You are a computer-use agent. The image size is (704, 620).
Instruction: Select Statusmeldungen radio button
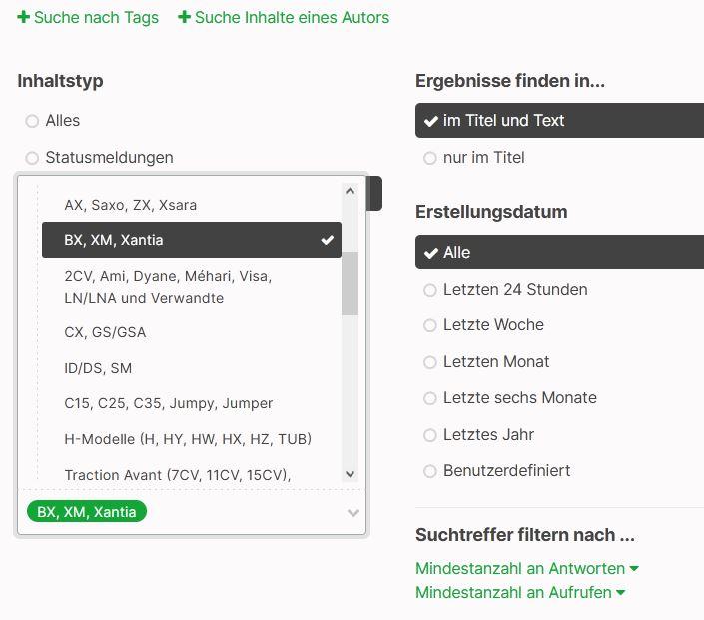point(32,158)
